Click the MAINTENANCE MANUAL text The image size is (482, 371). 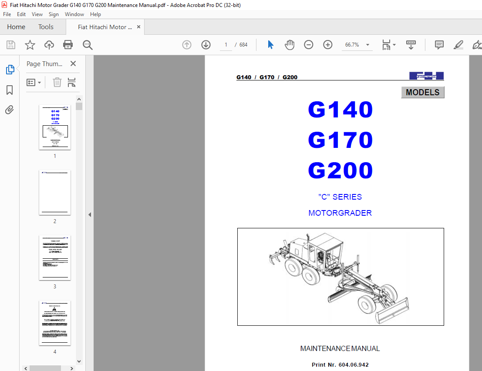340,348
